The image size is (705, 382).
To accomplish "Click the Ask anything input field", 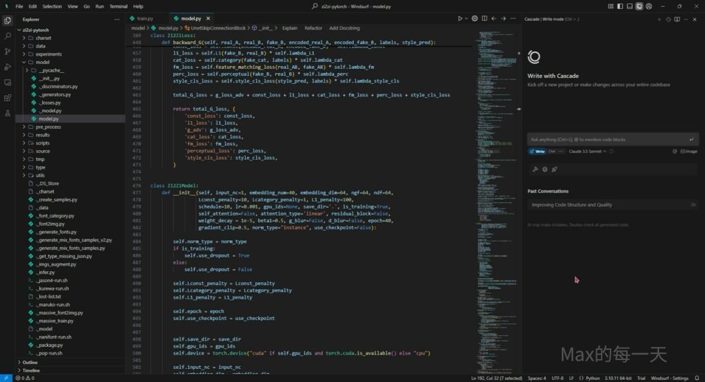I will (x=606, y=139).
